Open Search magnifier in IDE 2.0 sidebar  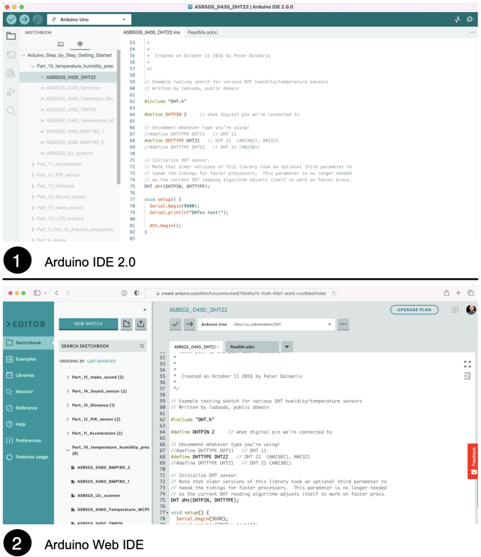[11, 111]
